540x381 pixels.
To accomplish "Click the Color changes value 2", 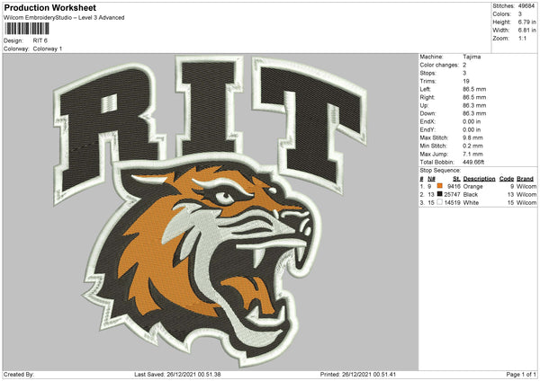I will [x=464, y=65].
